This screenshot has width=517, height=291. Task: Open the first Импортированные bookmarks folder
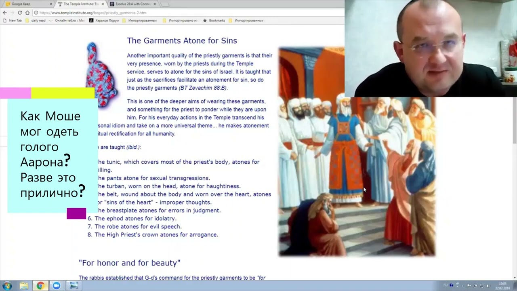(140, 20)
